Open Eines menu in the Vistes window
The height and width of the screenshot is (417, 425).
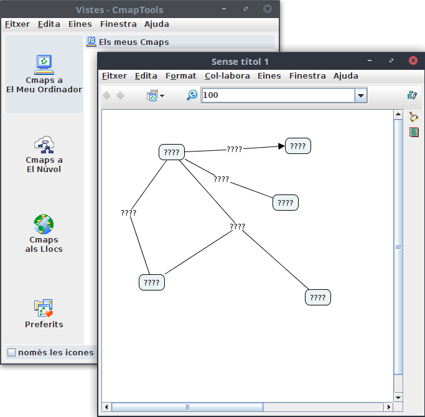[80, 24]
